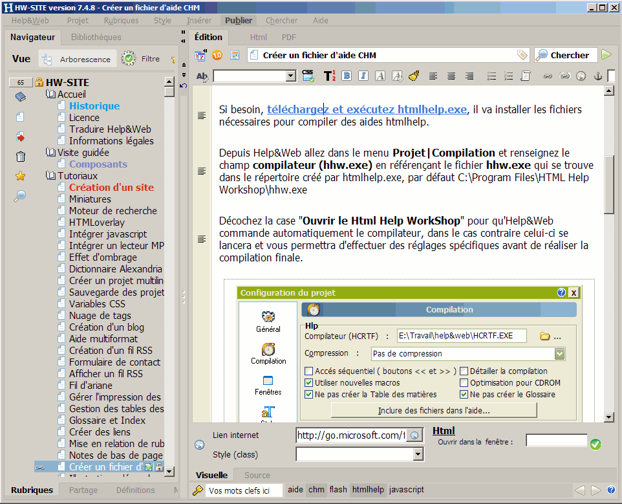Toggle Accès séquentiel checkbox
Screen dimensions: 622x504
pos(308,371)
